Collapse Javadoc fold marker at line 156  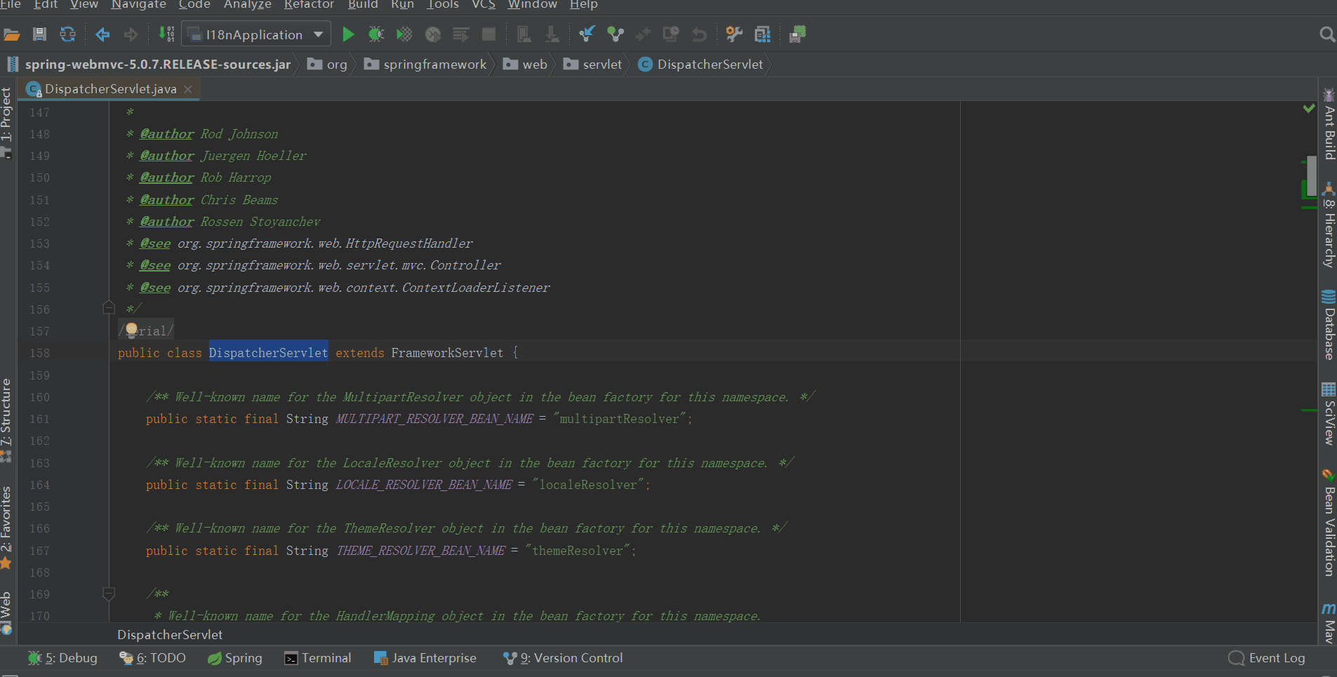click(x=109, y=307)
